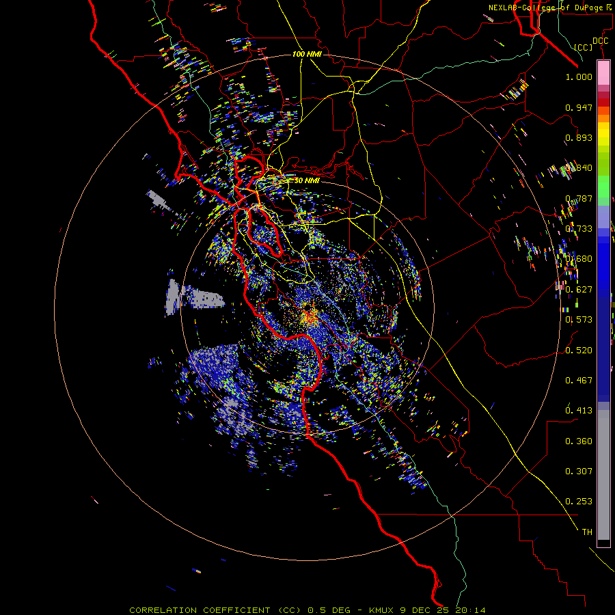This screenshot has width=615, height=615.
Task: Click the "100 NMI" range ring label
Action: coord(307,54)
